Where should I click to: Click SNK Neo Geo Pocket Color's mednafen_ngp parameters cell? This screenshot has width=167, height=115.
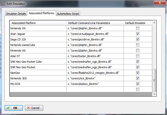pos(95,62)
